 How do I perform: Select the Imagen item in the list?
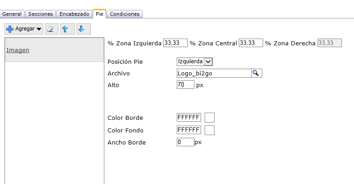pyautogui.click(x=18, y=50)
